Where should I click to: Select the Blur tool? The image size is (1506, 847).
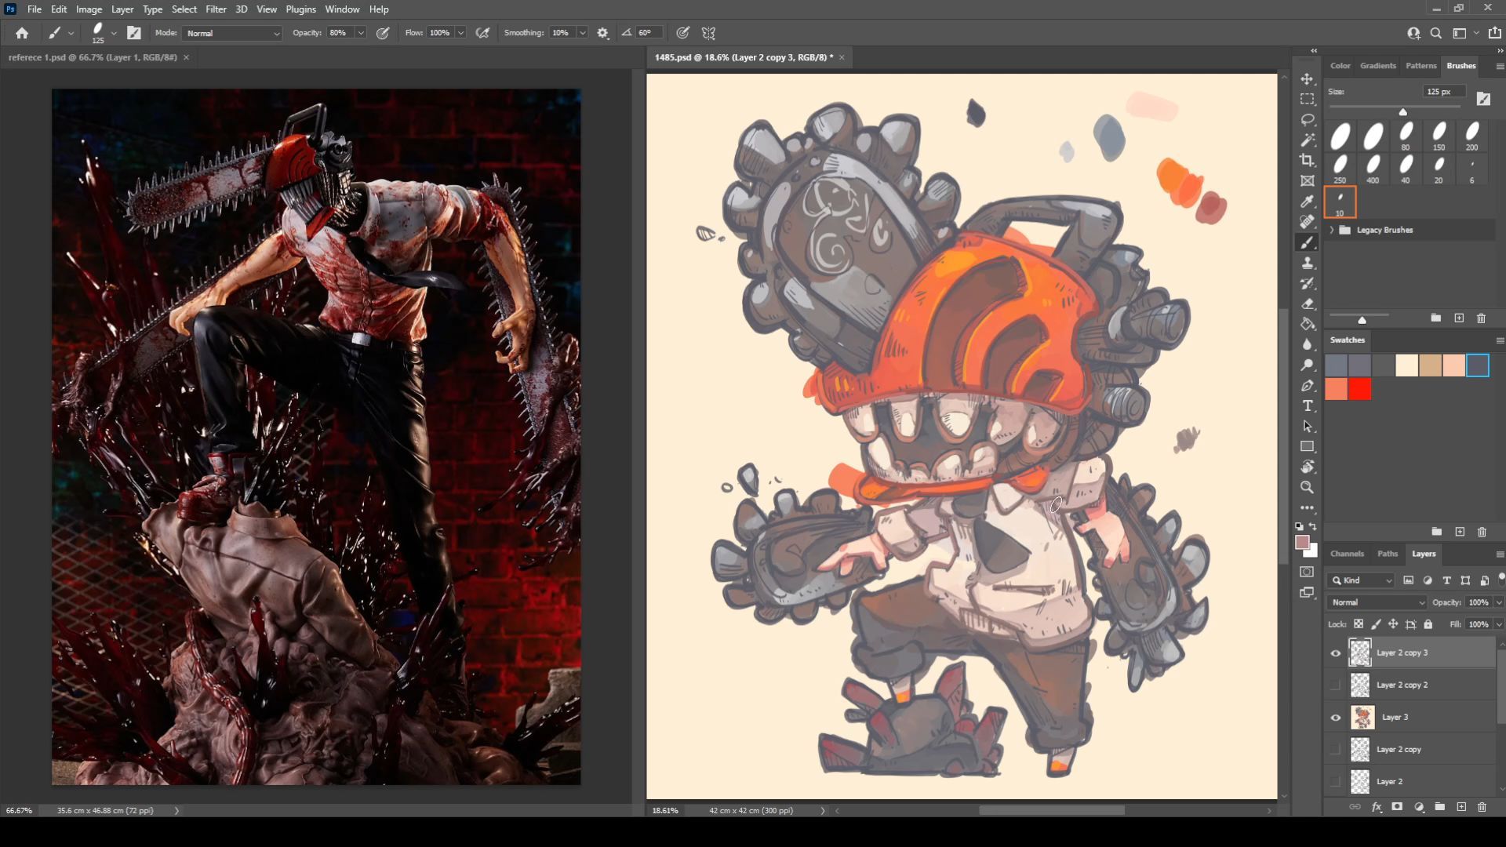1307,345
